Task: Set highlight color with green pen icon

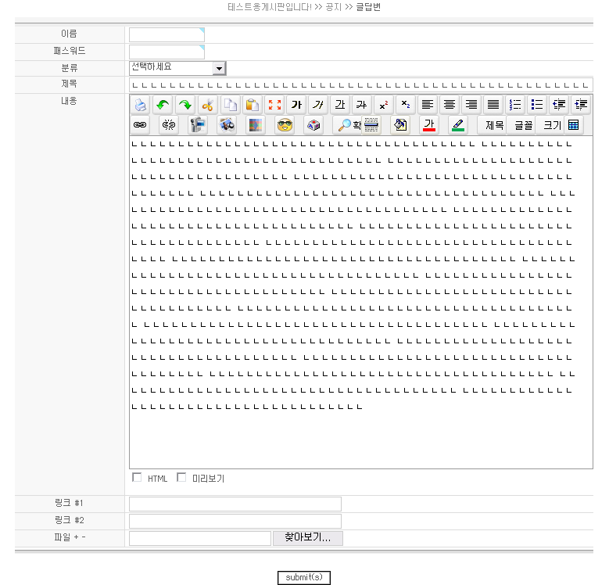Action: point(458,125)
